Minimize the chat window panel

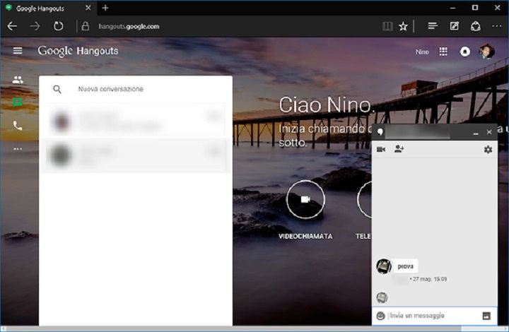point(476,133)
